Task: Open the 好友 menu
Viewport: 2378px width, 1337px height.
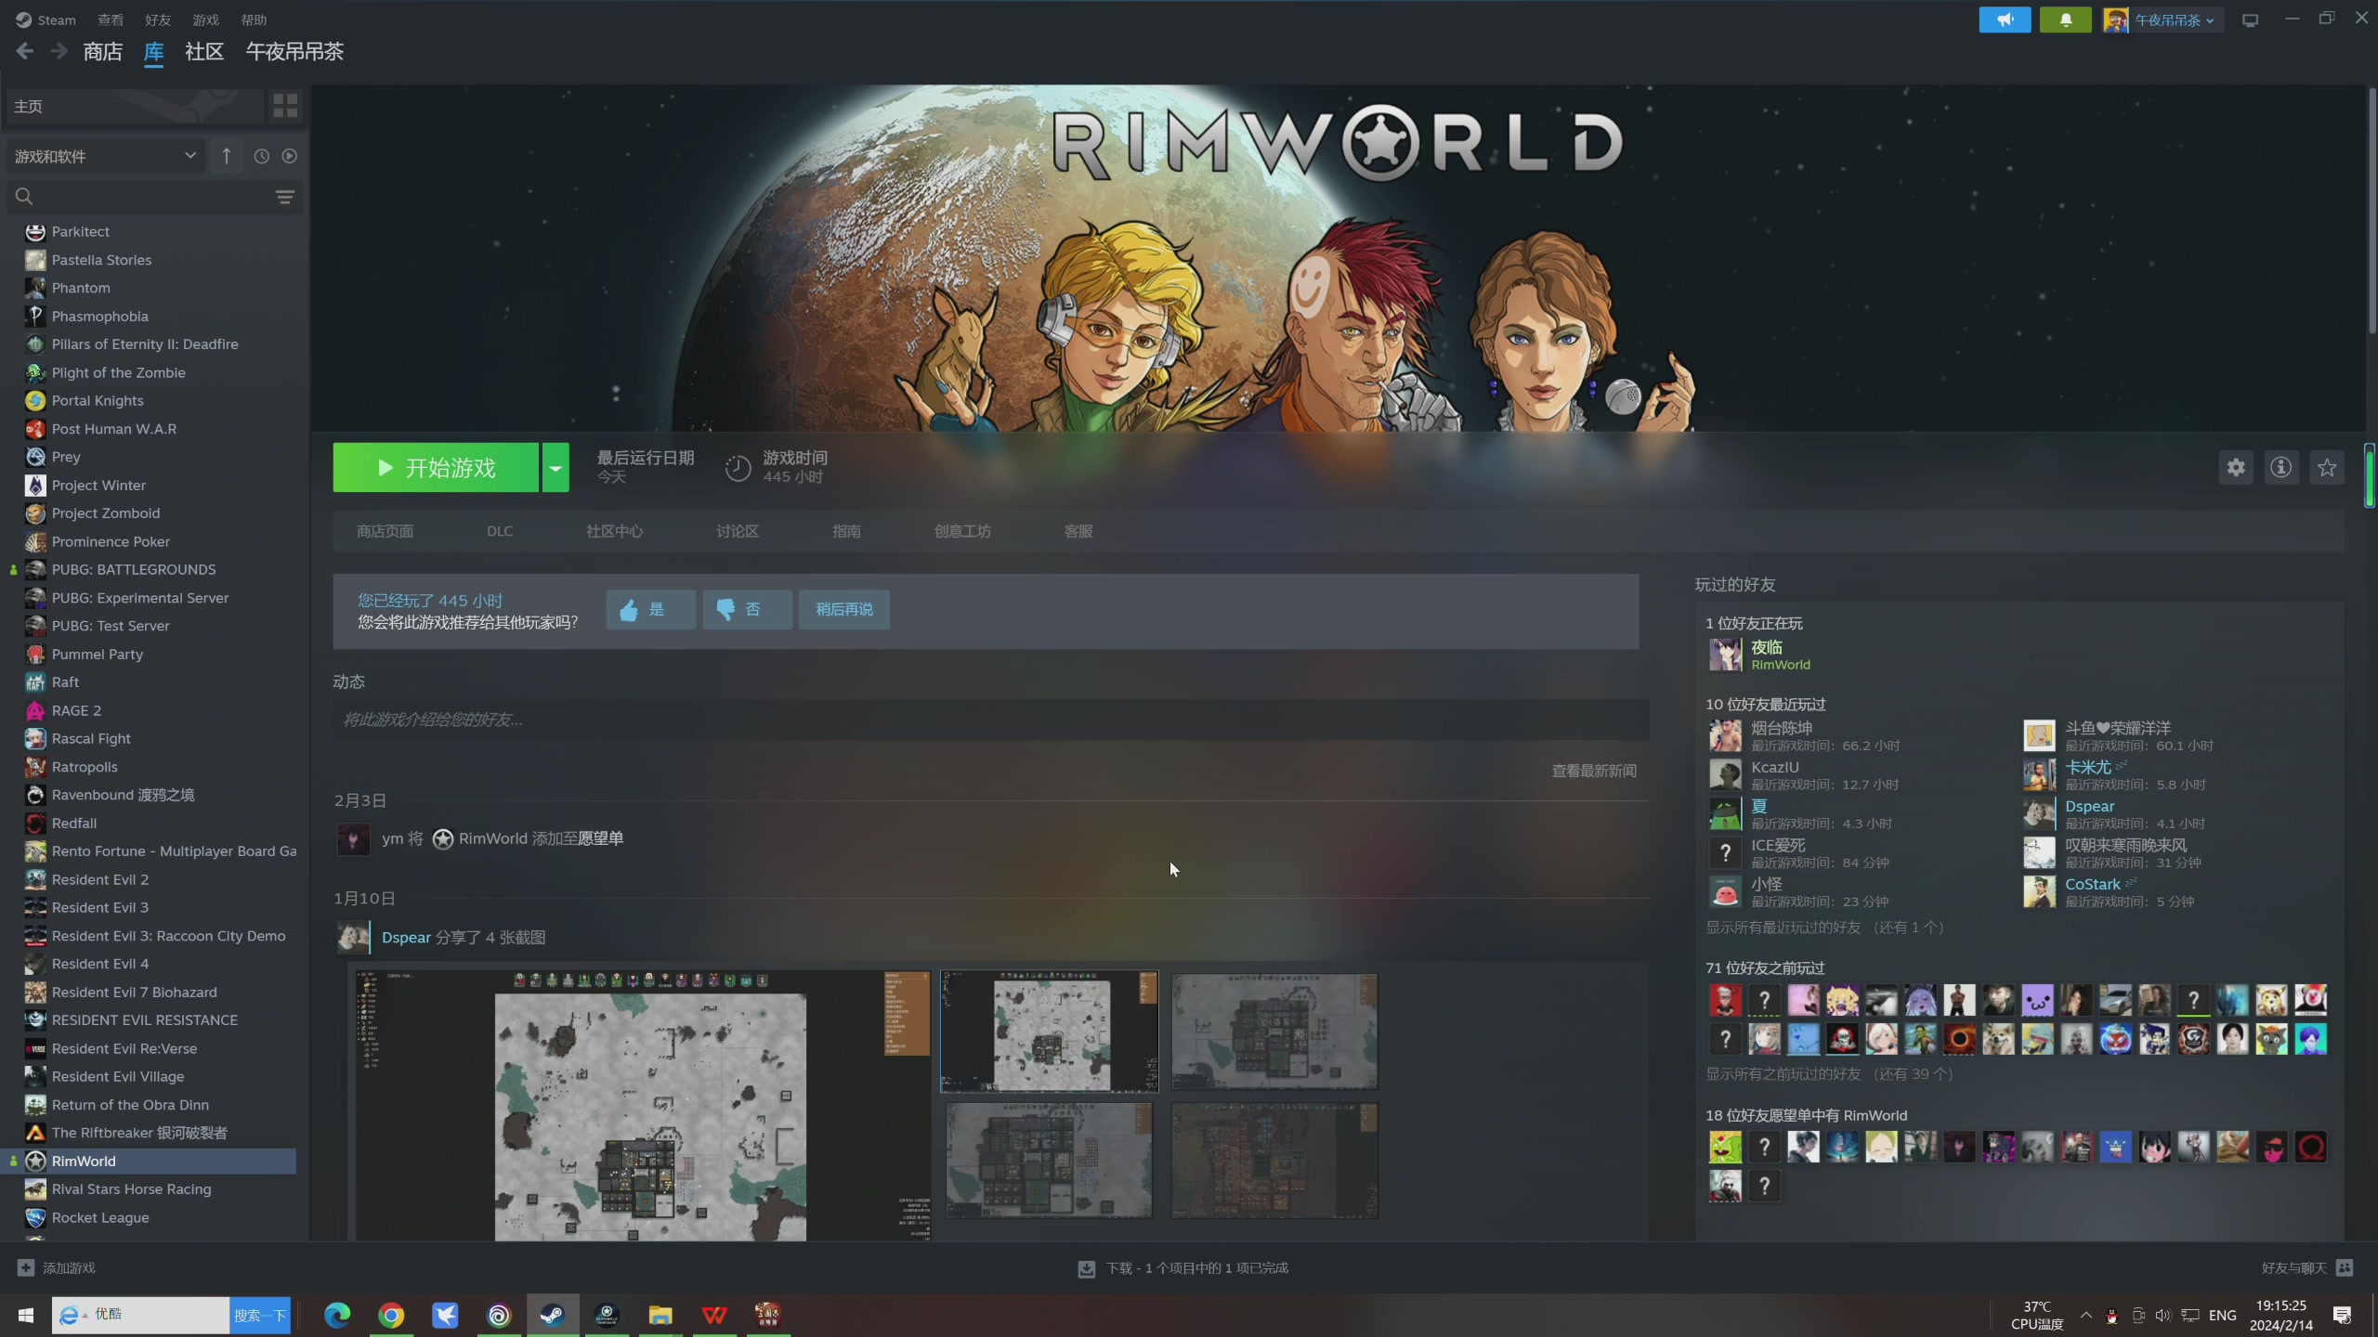Action: [158, 19]
